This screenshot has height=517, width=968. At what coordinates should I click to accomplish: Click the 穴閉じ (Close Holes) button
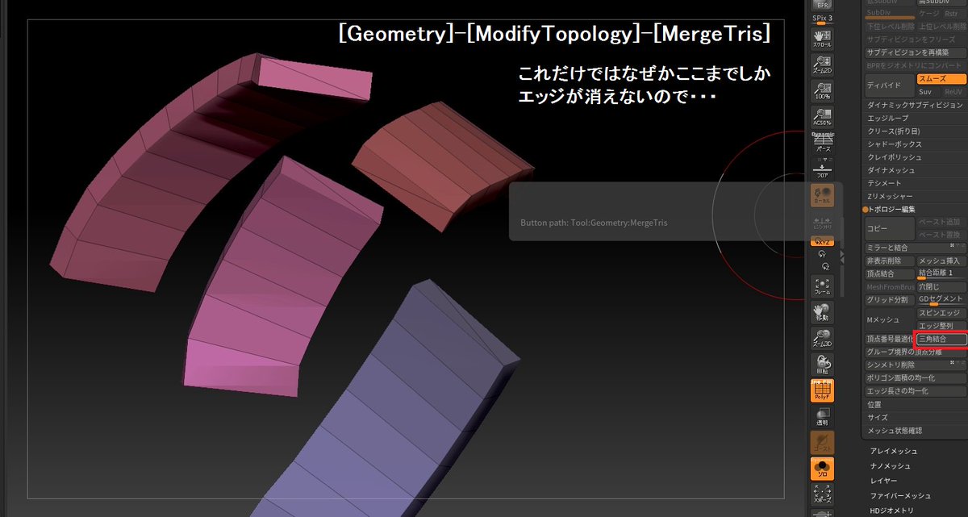(x=941, y=286)
